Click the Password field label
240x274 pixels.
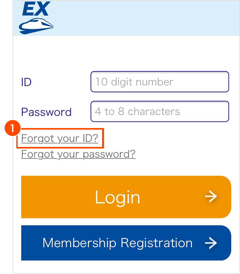click(x=46, y=112)
